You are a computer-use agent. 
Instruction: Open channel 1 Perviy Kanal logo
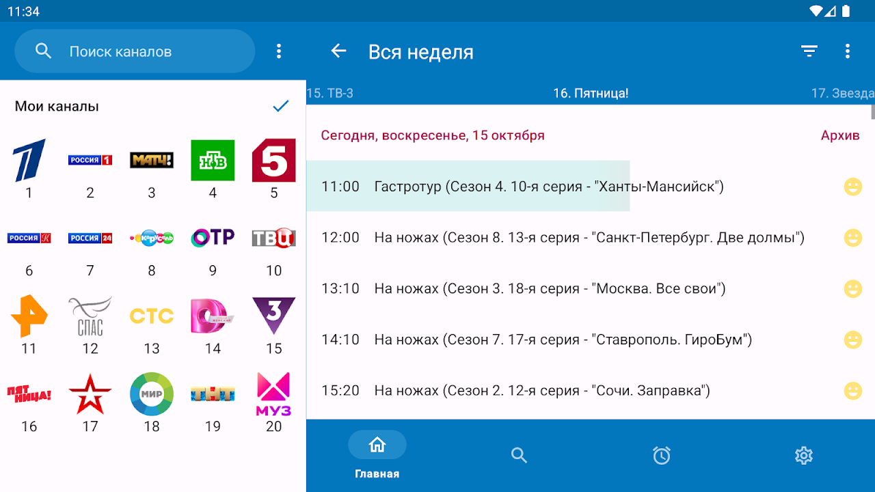(x=29, y=161)
